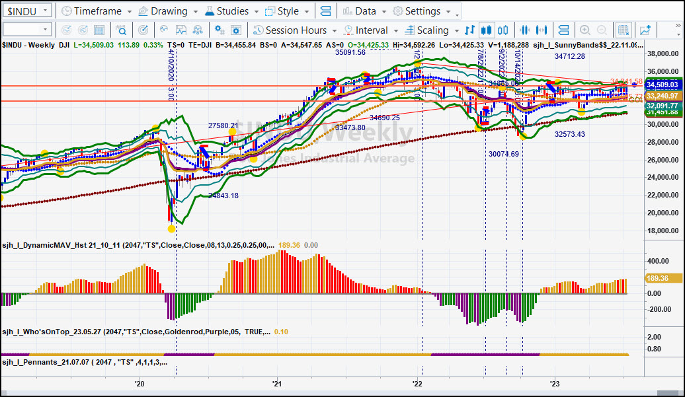The width and height of the screenshot is (685, 397).
Task: Click the 27580.21 price annotation
Action: coord(223,126)
